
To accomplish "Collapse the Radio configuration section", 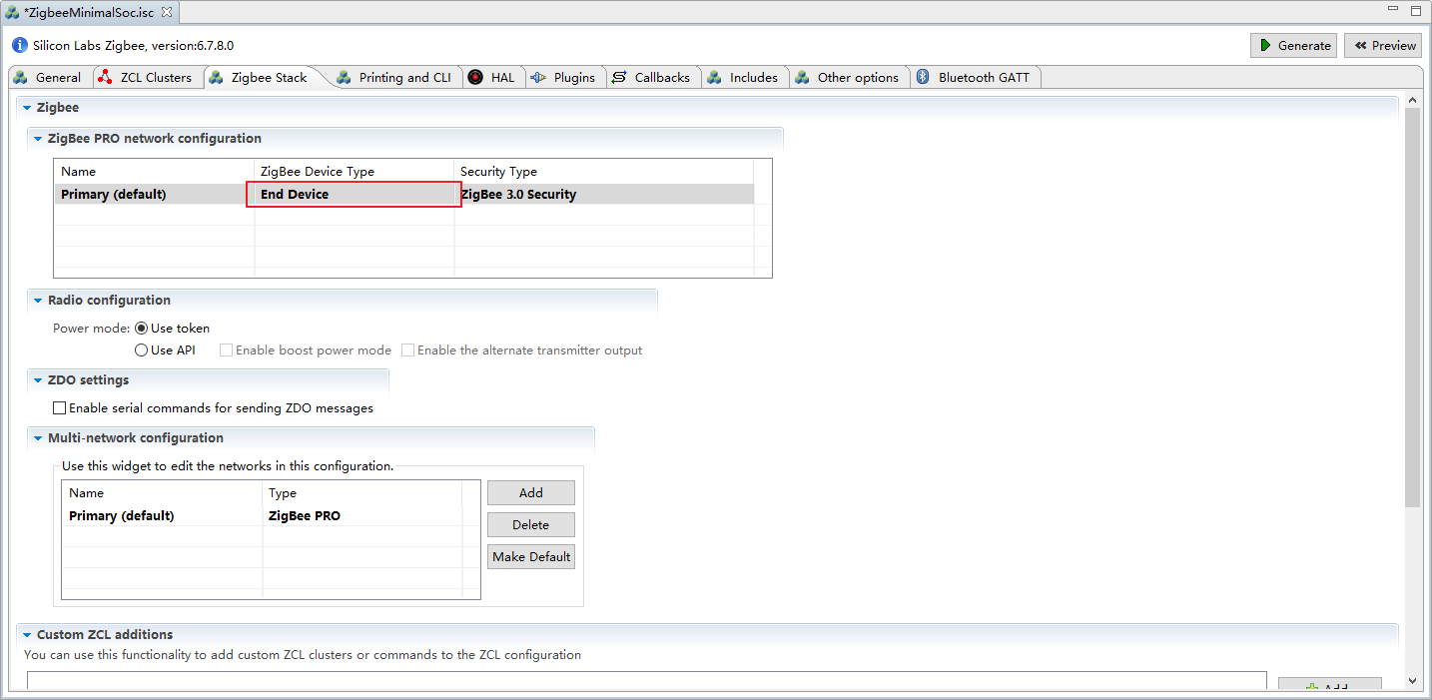I will [x=38, y=301].
